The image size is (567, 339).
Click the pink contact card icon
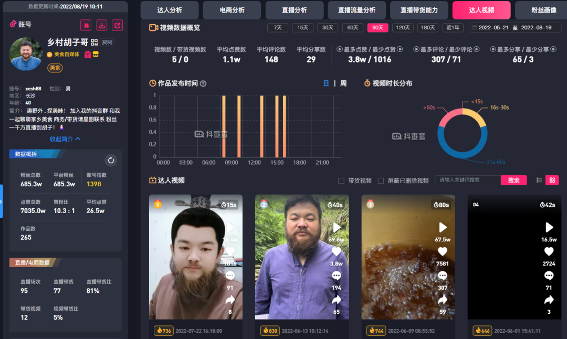pos(87,25)
